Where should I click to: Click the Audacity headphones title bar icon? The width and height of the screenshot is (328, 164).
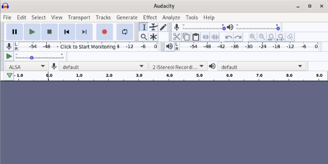pyautogui.click(x=5, y=6)
